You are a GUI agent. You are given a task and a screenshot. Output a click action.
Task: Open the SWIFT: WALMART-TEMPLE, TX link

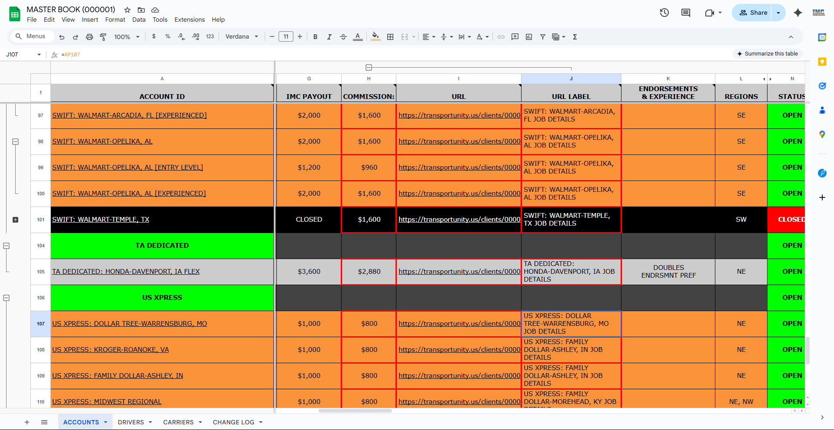point(101,220)
